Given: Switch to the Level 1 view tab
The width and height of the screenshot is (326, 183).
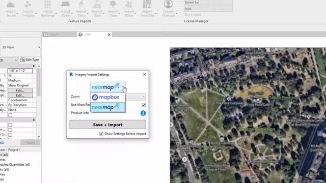Looking at the screenshot, I should [59, 35].
